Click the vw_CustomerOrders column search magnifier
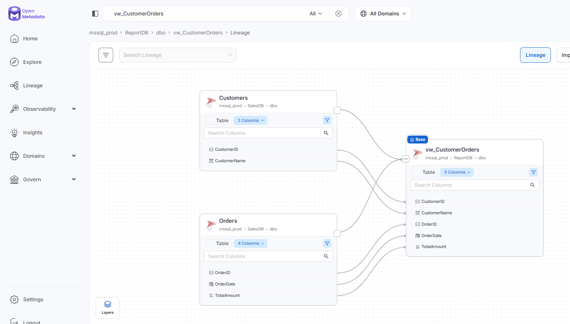The height and width of the screenshot is (324, 570). [533, 185]
